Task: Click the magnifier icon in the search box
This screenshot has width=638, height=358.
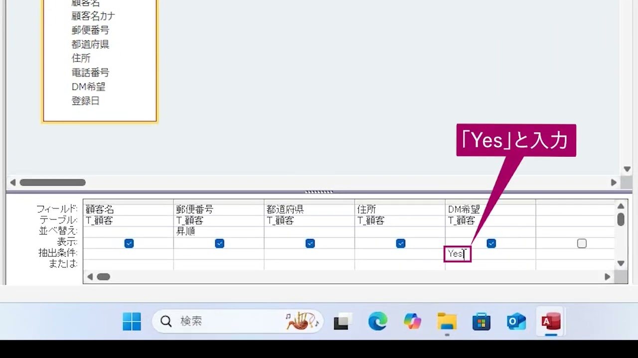Action: pyautogui.click(x=165, y=321)
